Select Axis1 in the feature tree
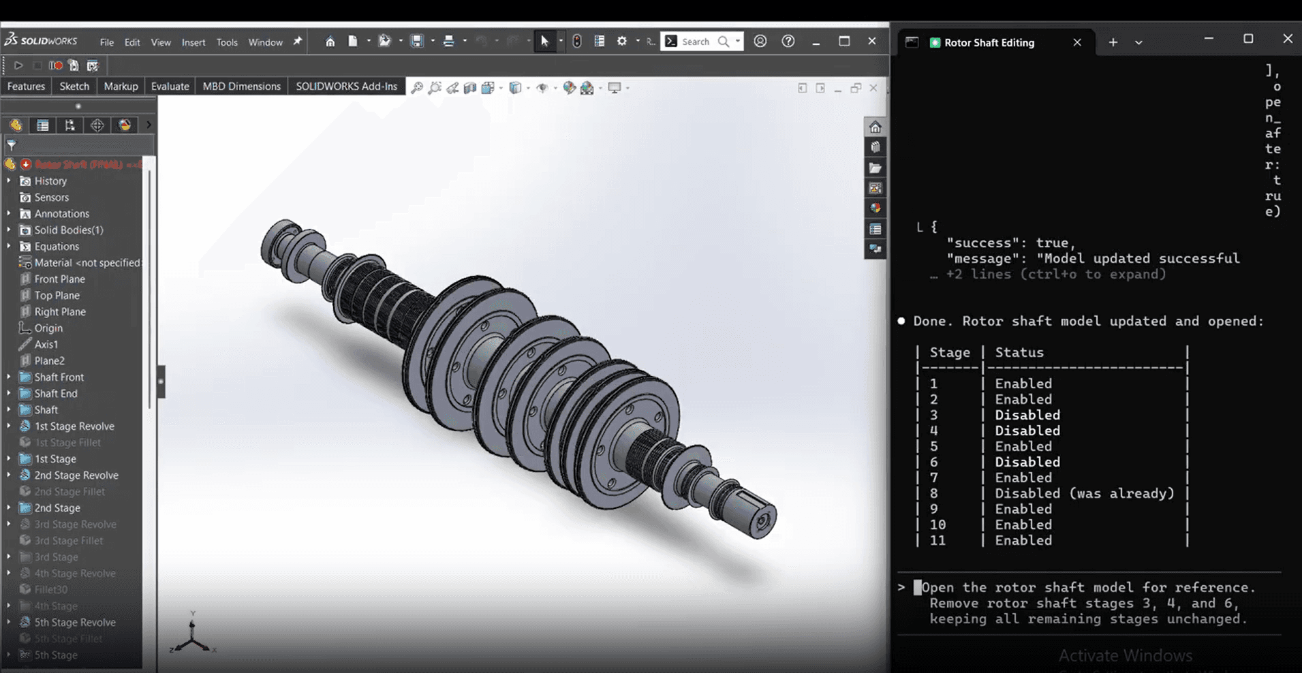The image size is (1302, 673). click(46, 345)
